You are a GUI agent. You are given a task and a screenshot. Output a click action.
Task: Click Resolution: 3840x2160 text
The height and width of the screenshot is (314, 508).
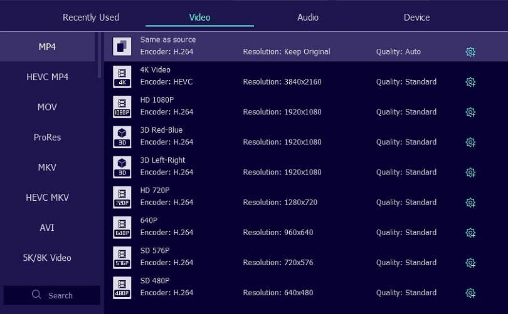pyautogui.click(x=282, y=82)
